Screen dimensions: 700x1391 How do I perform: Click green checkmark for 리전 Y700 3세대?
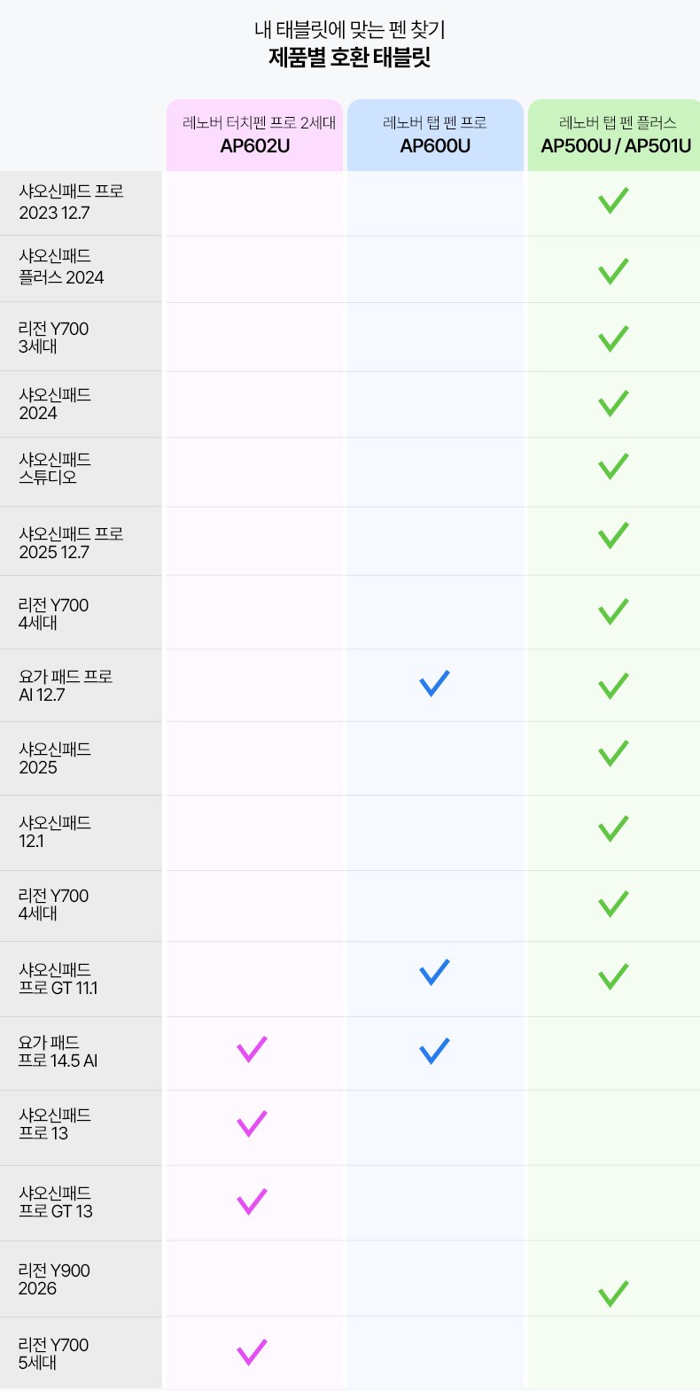613,338
